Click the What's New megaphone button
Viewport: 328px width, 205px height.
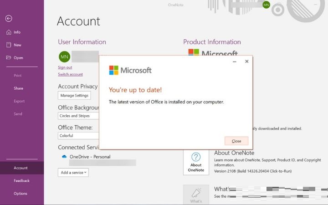click(x=196, y=195)
